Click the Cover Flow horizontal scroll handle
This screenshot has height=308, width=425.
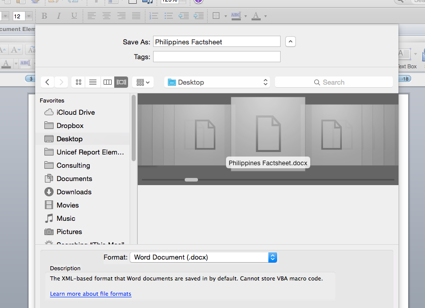point(191,179)
